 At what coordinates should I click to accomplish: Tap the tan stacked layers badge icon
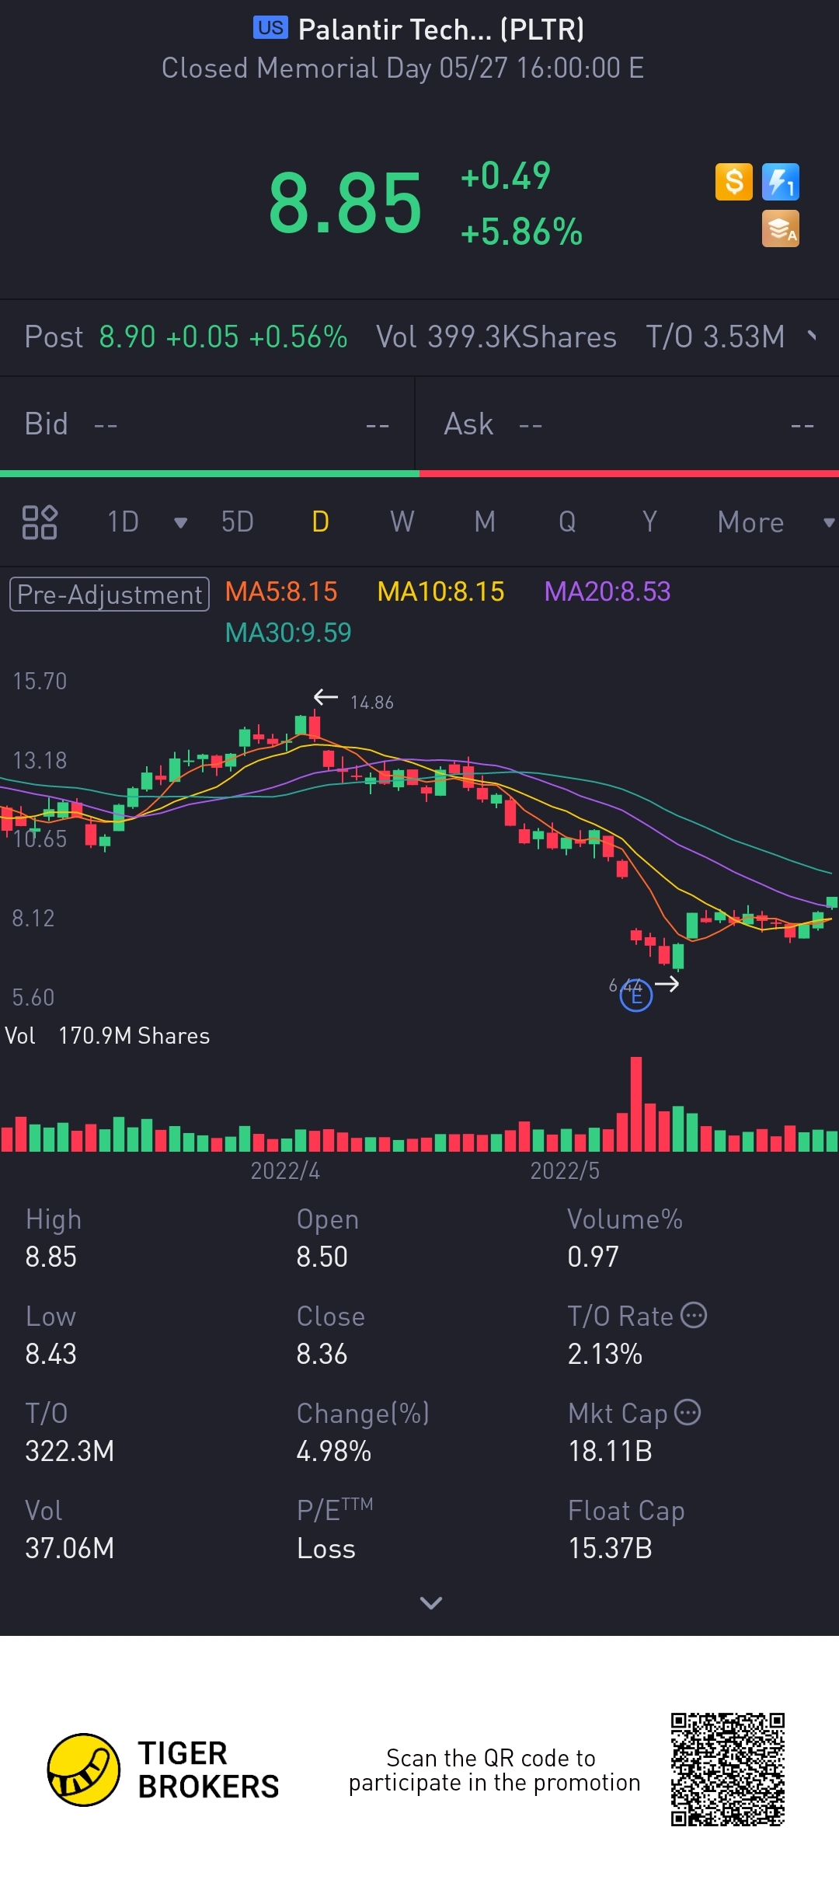tap(781, 228)
